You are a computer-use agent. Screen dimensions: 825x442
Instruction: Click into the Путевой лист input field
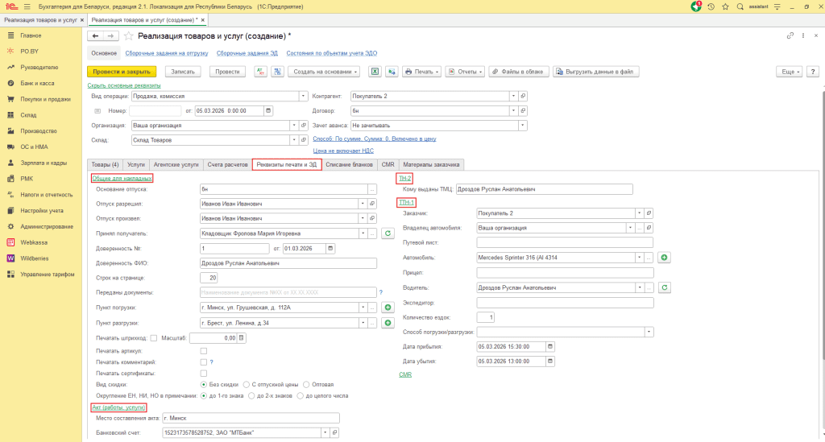[564, 242]
